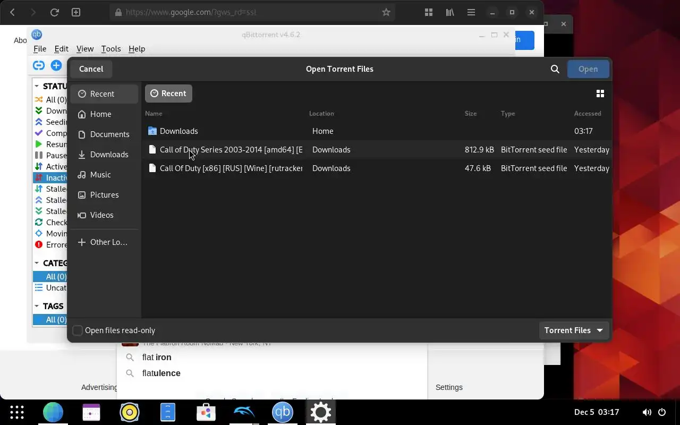Viewport: 680px width, 425px height.
Task: Open Downloads in file dialog sidebar
Action: [104, 155]
